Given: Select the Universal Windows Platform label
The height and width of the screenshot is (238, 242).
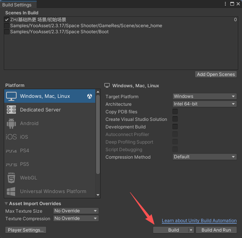Looking at the screenshot, I should (x=53, y=191).
